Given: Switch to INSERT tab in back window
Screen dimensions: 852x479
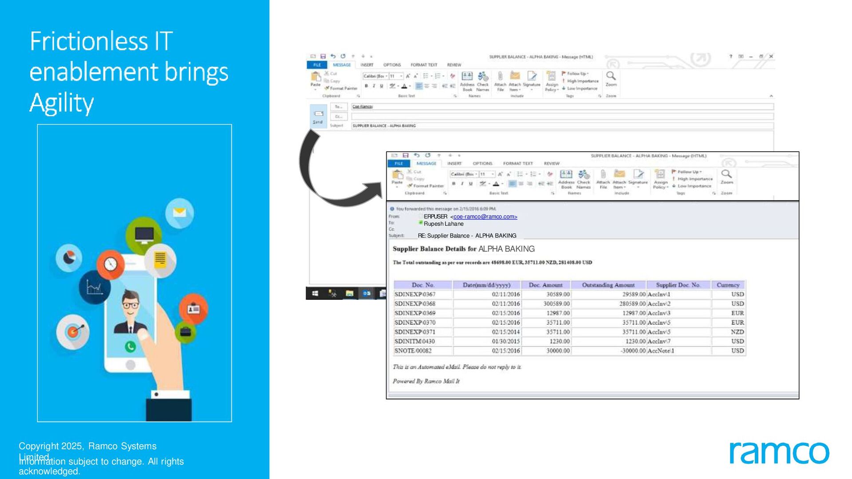Looking at the screenshot, I should (x=367, y=65).
